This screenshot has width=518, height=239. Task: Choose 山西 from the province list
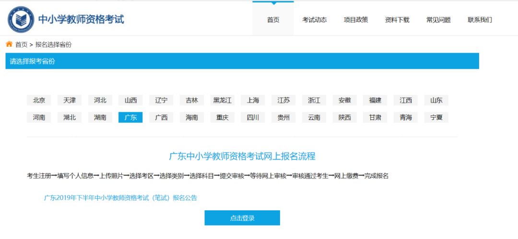[130, 100]
